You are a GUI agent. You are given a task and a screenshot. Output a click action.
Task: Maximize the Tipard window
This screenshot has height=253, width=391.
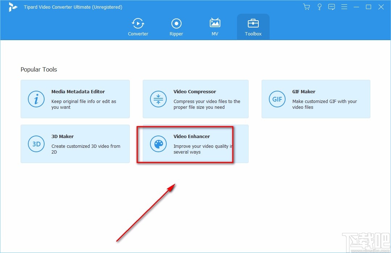(x=369, y=7)
